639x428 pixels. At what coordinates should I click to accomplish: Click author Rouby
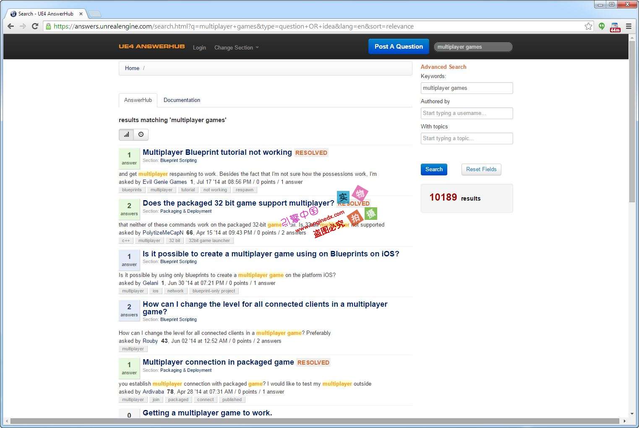point(150,341)
